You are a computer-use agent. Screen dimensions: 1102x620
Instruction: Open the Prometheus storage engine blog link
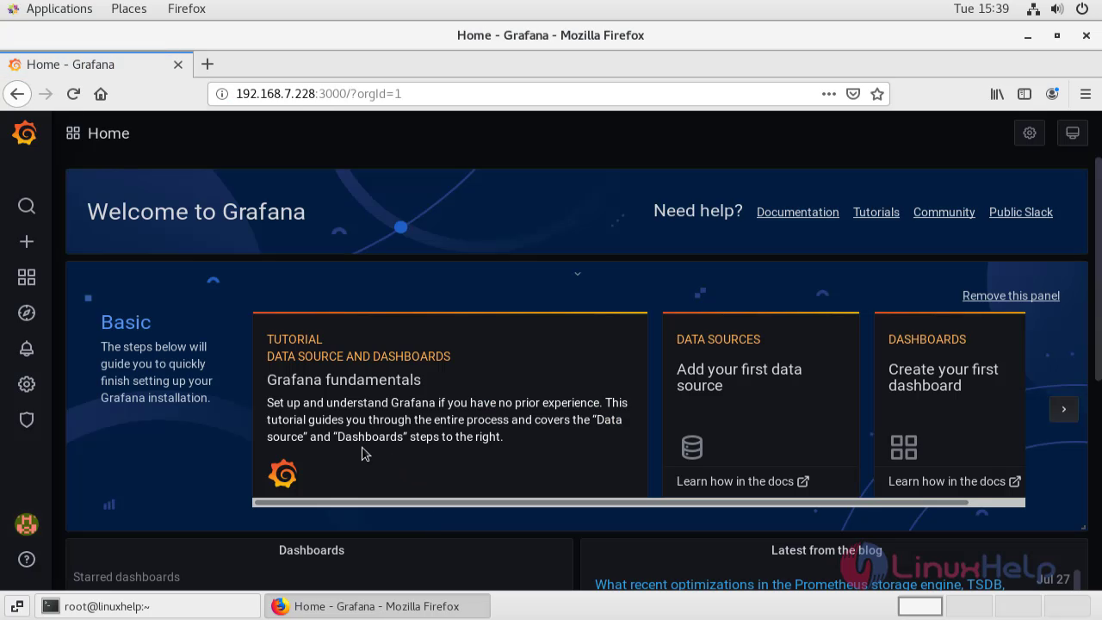800,585
